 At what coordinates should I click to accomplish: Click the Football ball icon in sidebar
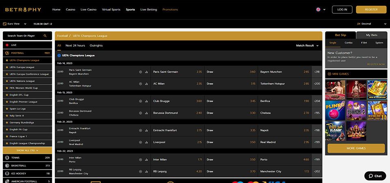[x=7, y=53]
